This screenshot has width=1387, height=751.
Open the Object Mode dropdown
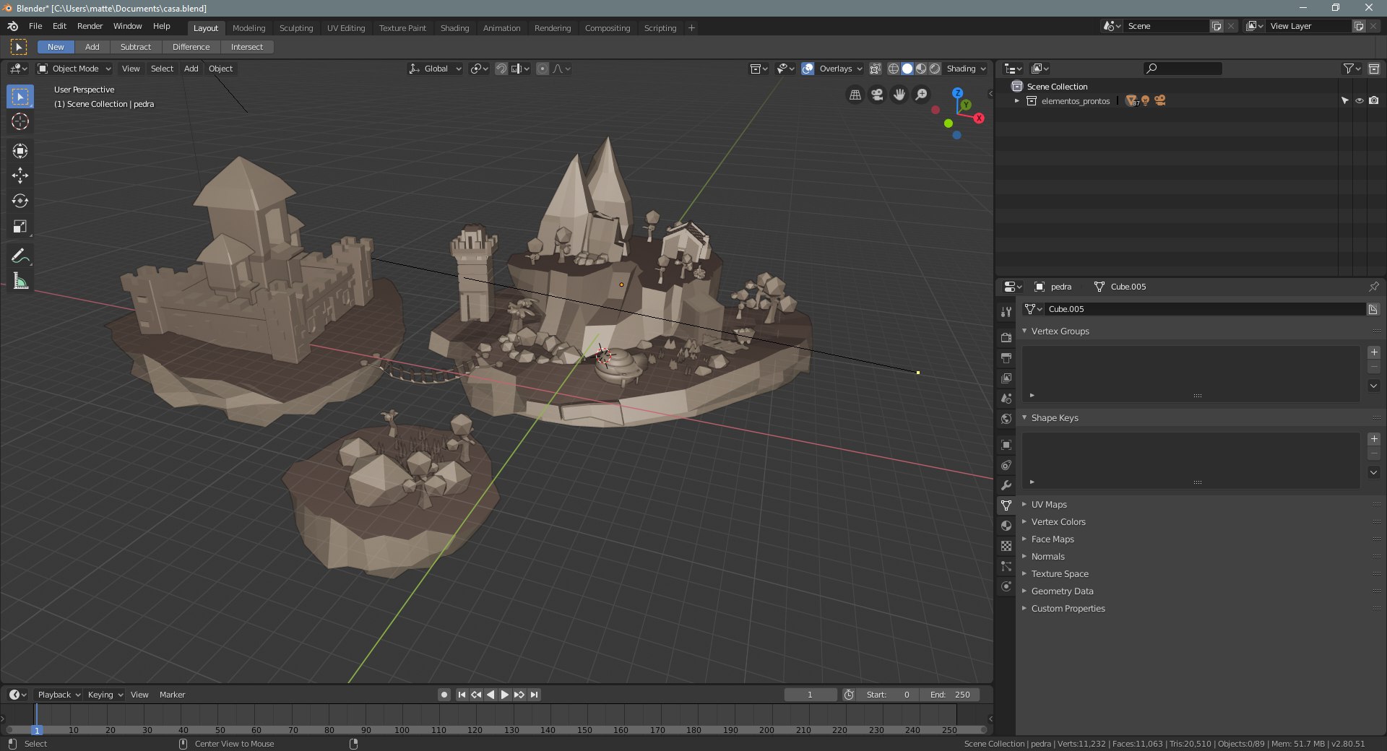click(74, 69)
